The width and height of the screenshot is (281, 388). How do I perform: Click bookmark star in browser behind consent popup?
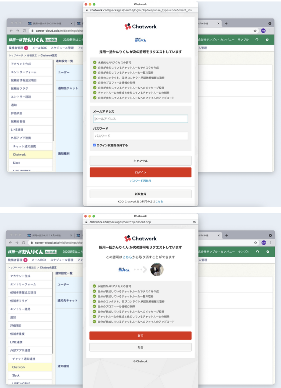pyautogui.click(x=255, y=243)
